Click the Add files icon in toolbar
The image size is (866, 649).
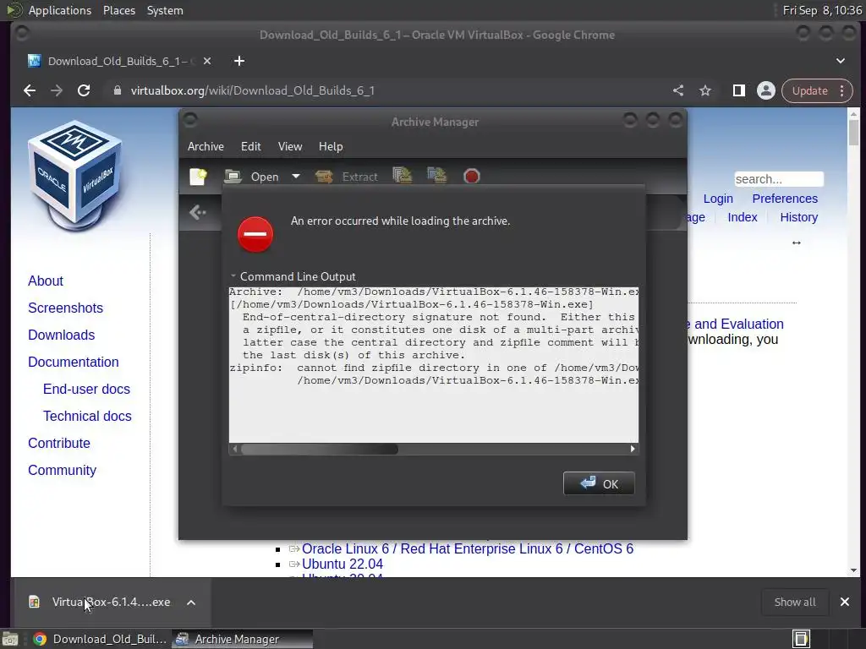click(402, 176)
